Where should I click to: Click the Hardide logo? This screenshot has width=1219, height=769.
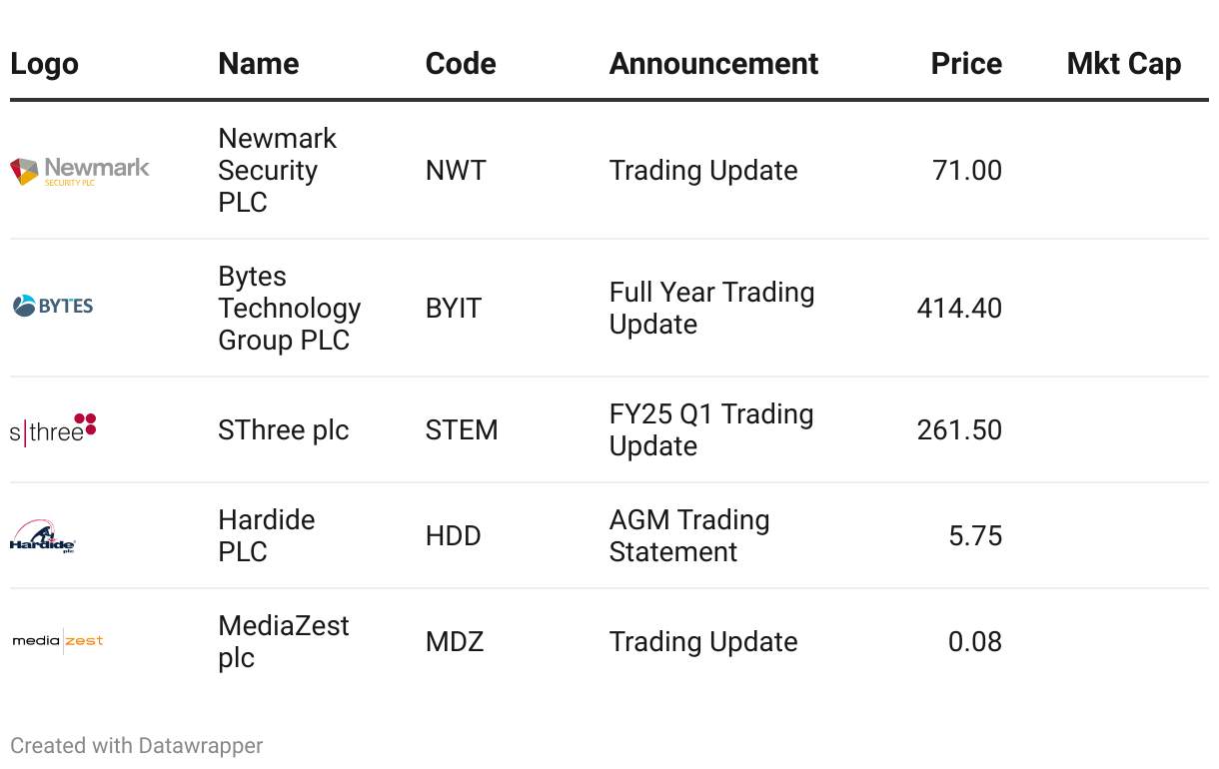(x=43, y=537)
